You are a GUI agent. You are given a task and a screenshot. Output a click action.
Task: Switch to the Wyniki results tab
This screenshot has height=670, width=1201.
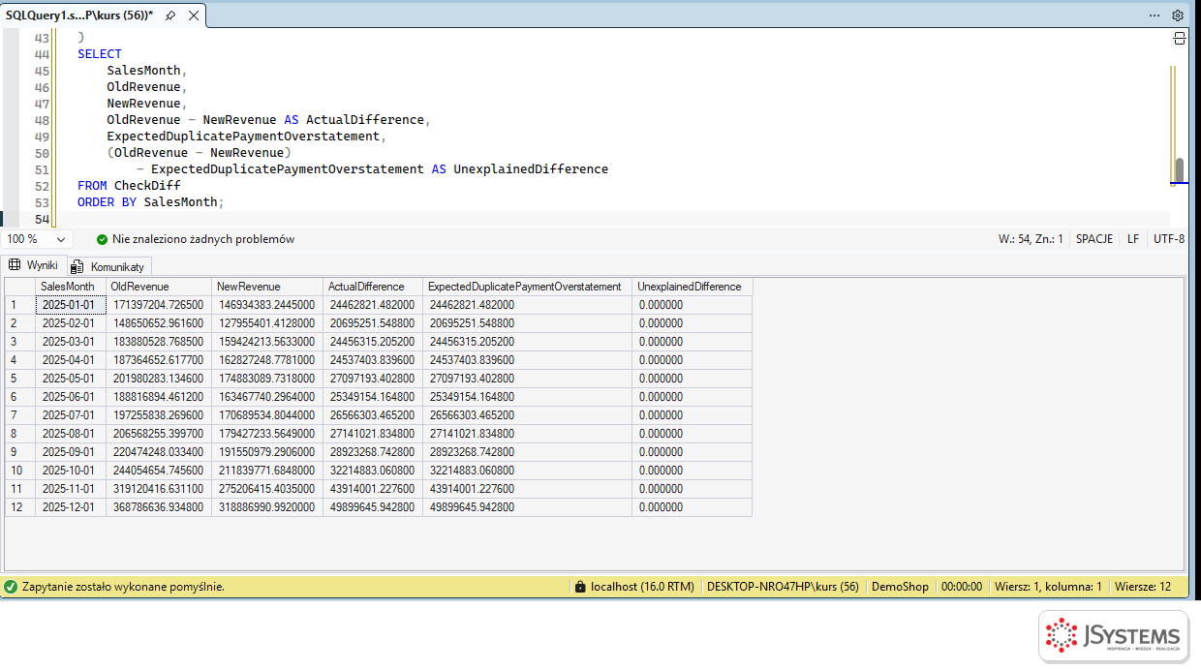[x=33, y=265]
